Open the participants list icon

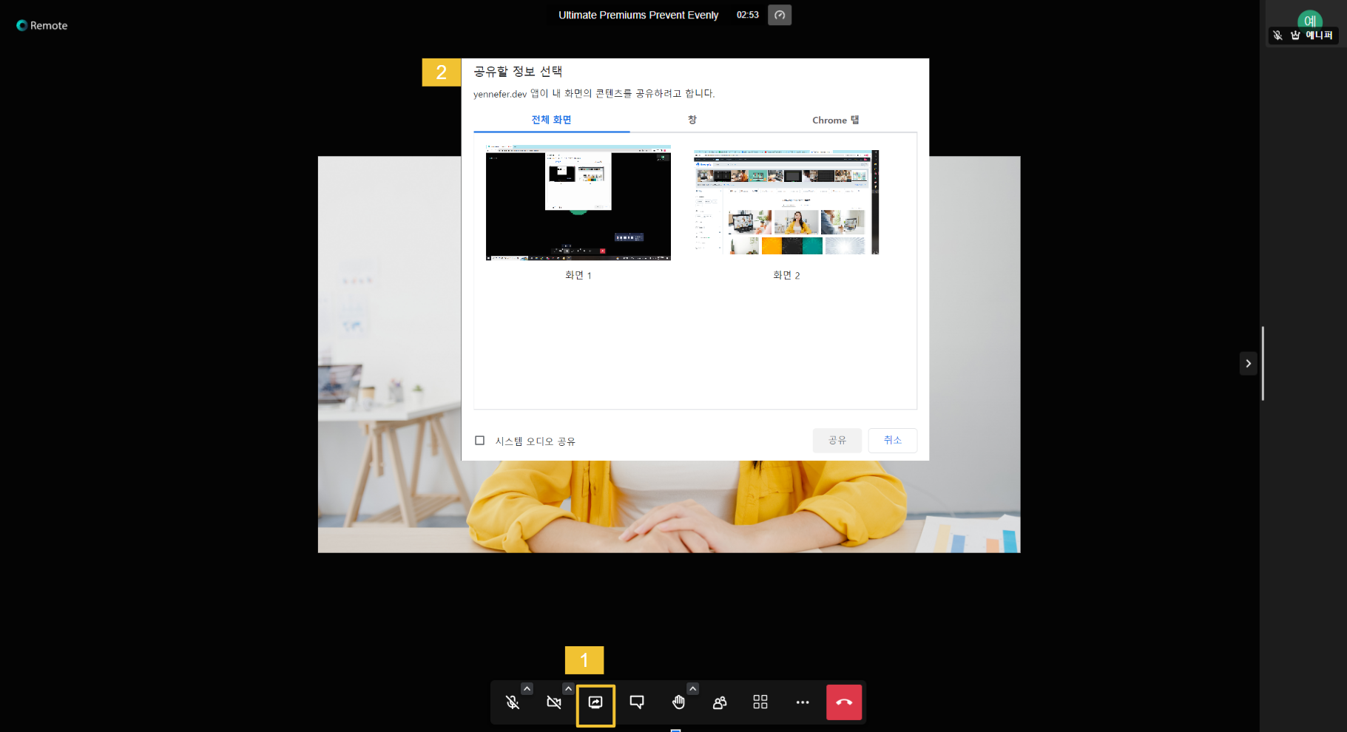(x=720, y=702)
